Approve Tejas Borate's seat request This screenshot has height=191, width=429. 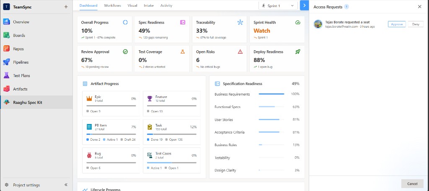(x=397, y=24)
